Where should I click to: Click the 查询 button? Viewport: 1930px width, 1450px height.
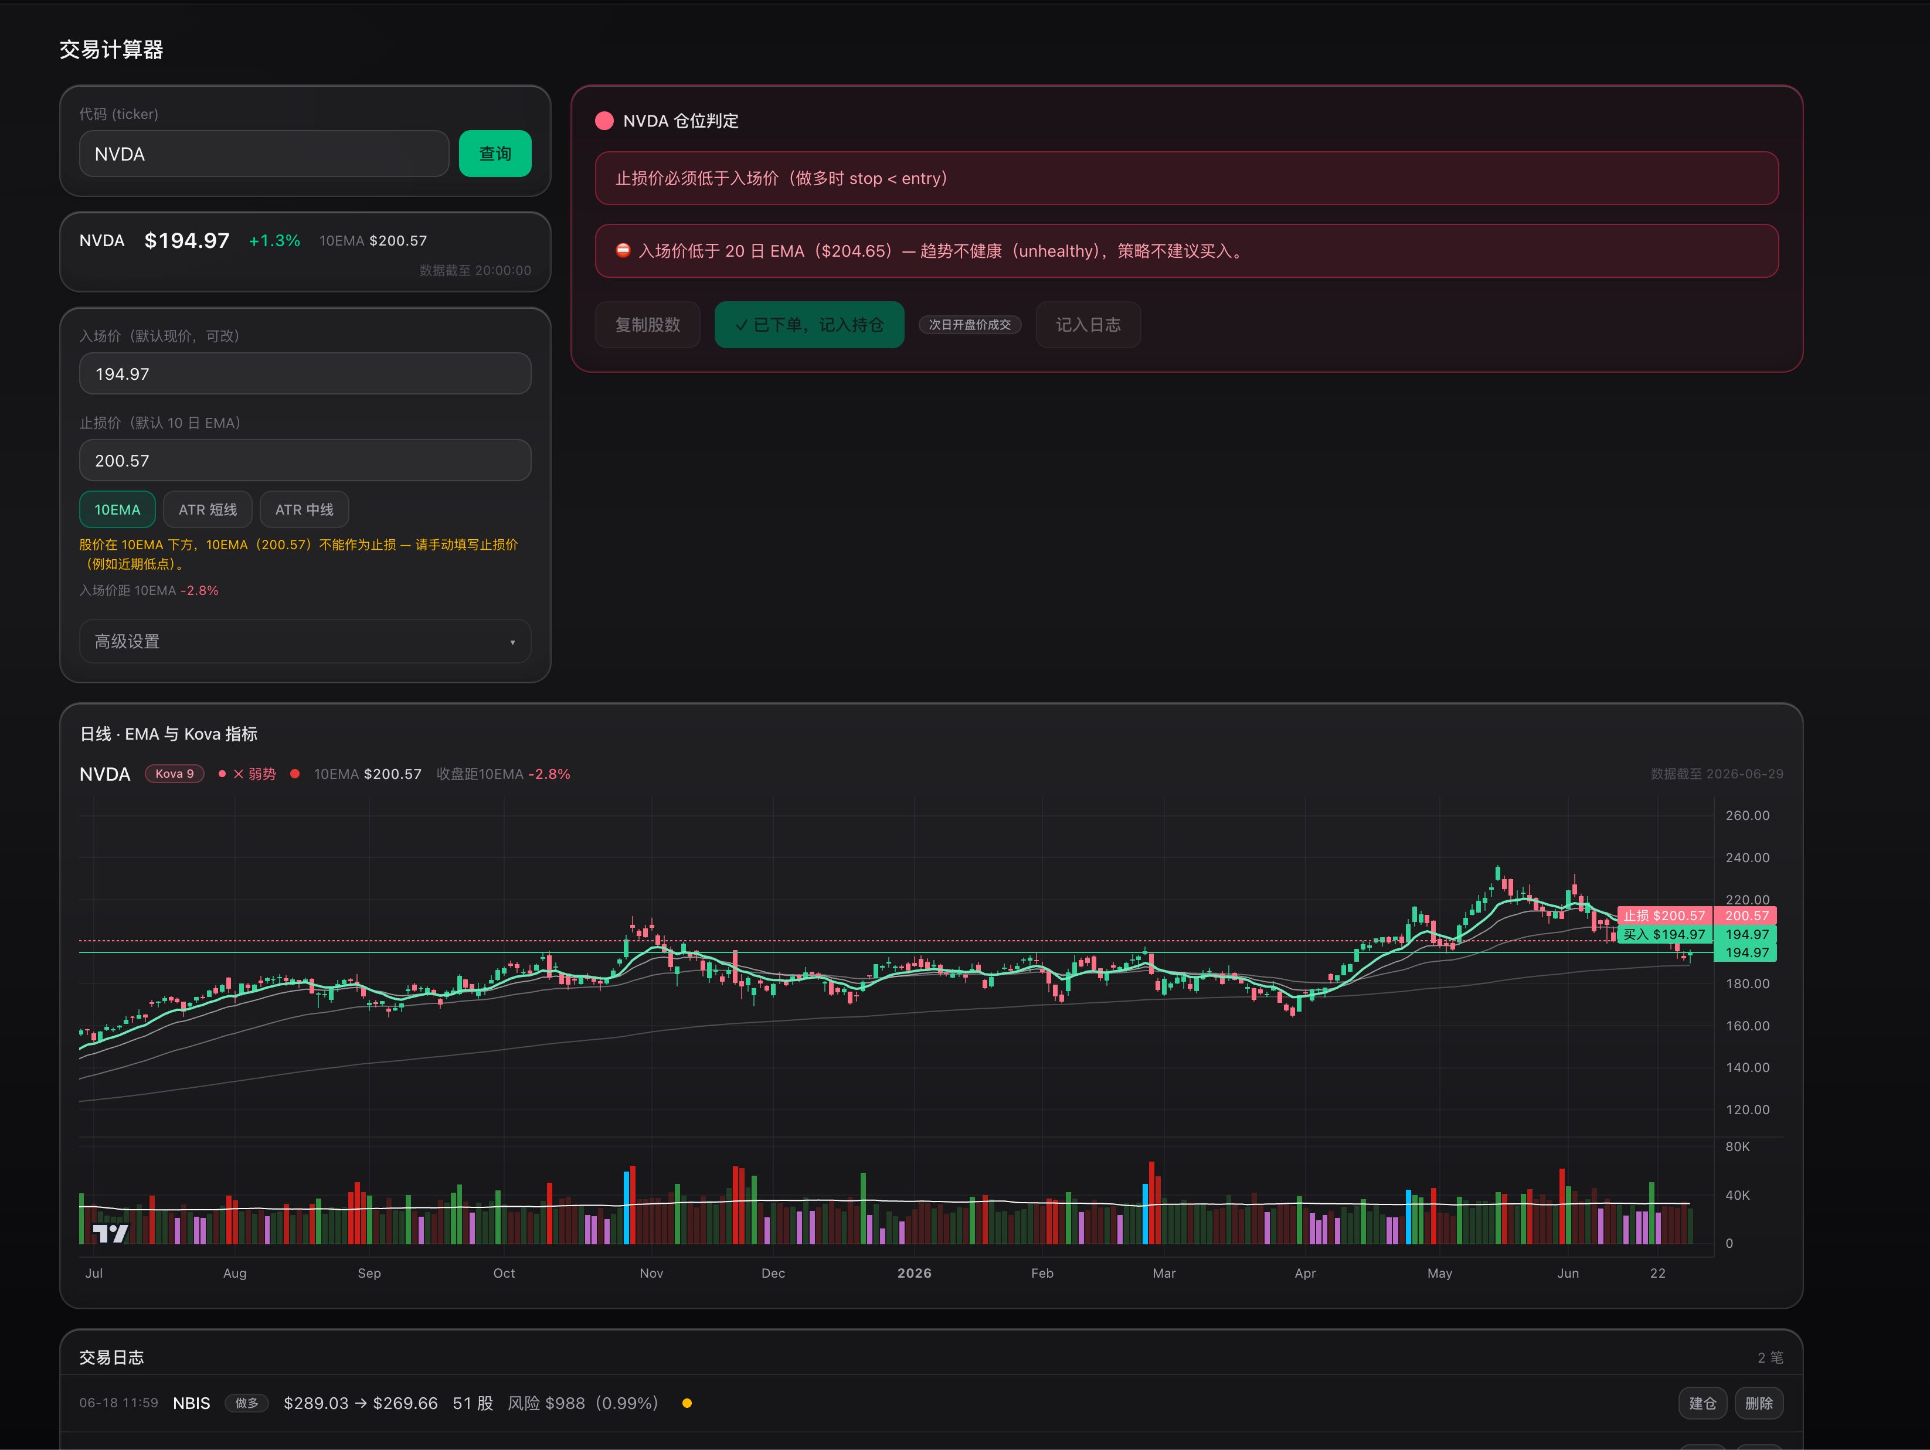(x=495, y=154)
